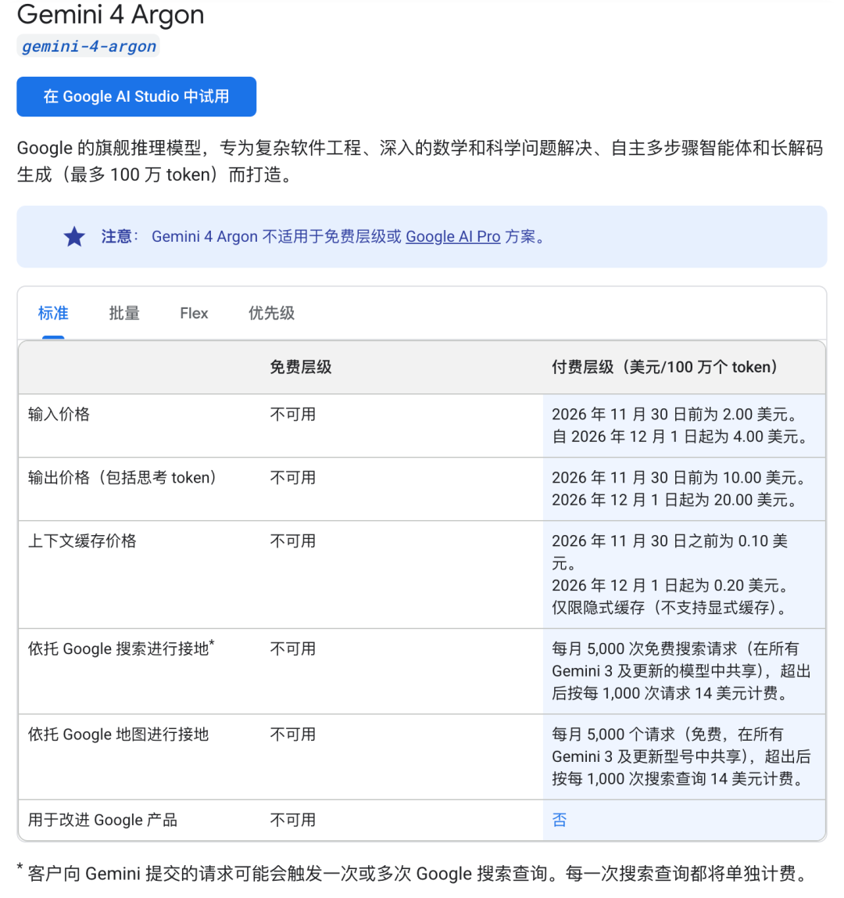Open the 优先级 pricing tab
Screen dimensions: 844x898
pyautogui.click(x=271, y=313)
